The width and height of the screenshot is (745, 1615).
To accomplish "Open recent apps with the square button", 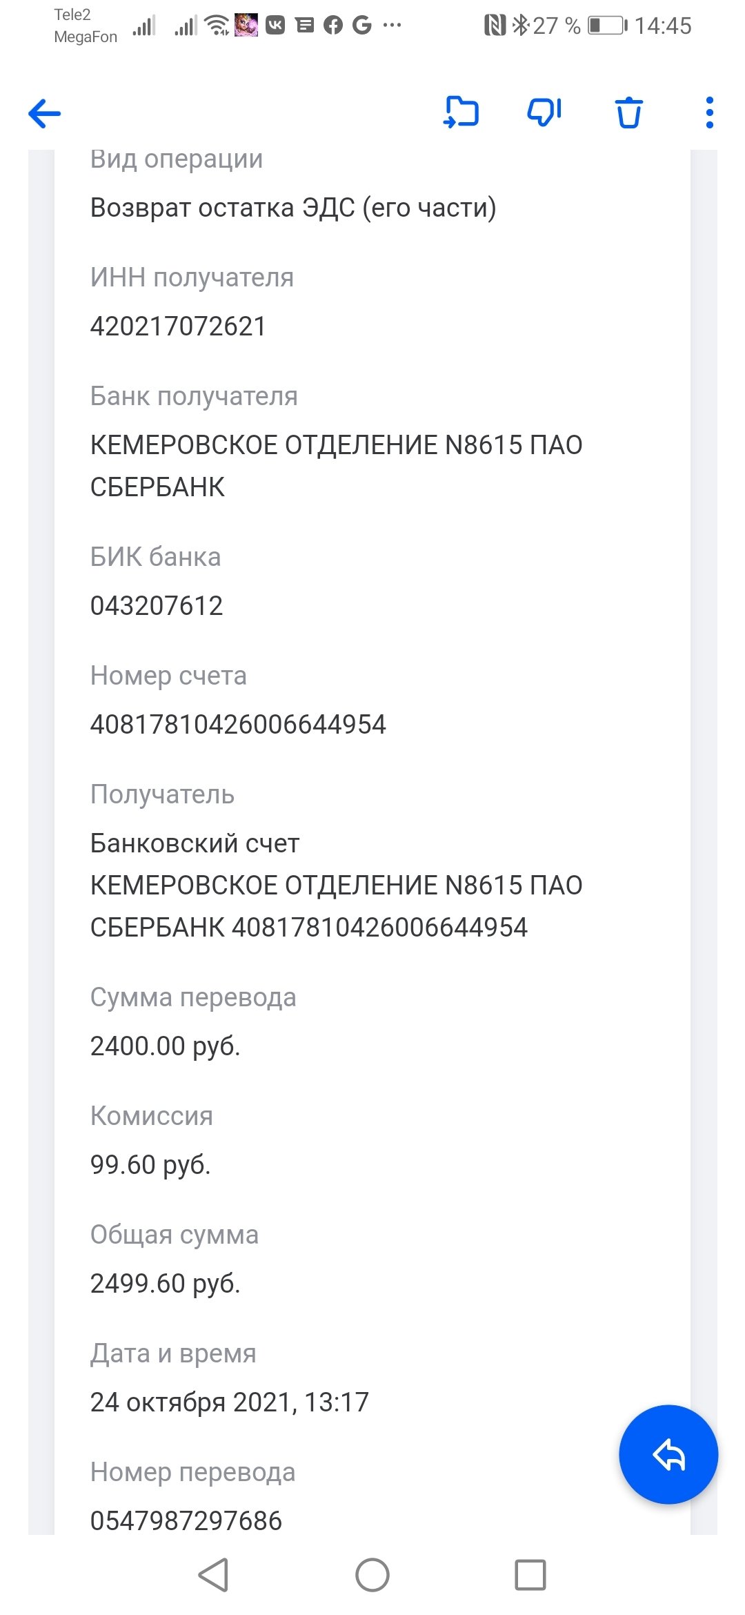I will 530,1575.
